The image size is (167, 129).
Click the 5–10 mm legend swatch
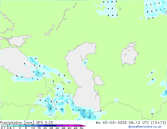pos(29,126)
